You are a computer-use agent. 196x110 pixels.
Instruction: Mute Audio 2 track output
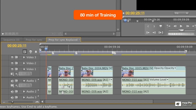click(x=12, y=91)
